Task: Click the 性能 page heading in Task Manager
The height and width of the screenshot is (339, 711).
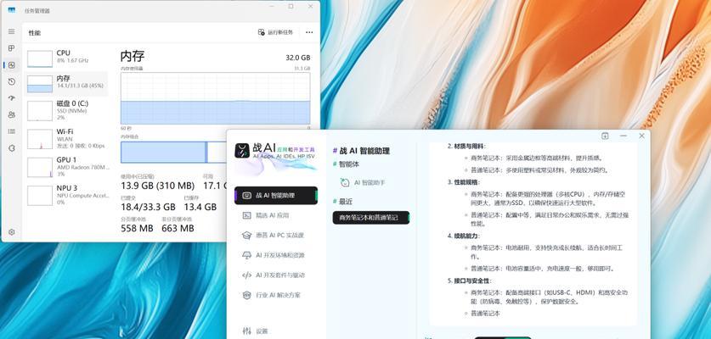Action: click(35, 33)
